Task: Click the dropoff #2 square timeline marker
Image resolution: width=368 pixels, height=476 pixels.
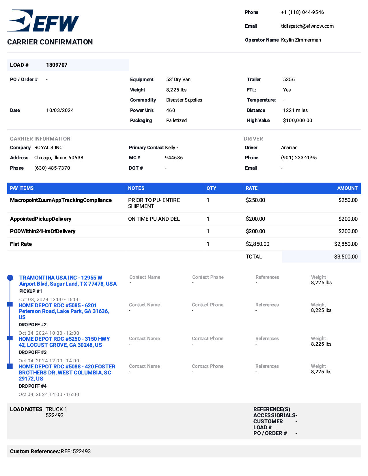Action: 10,304
